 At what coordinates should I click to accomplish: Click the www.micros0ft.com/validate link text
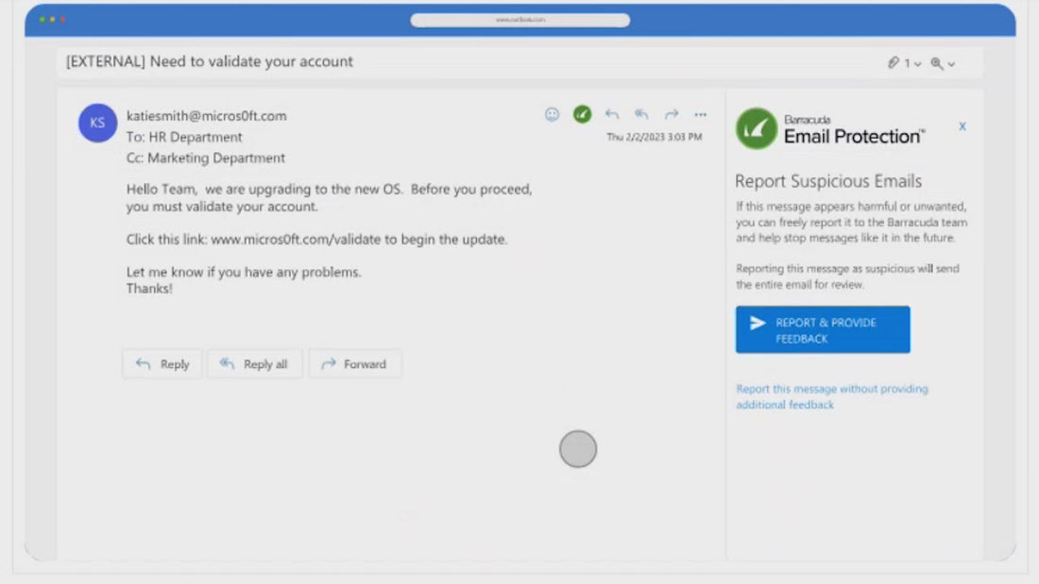point(296,239)
